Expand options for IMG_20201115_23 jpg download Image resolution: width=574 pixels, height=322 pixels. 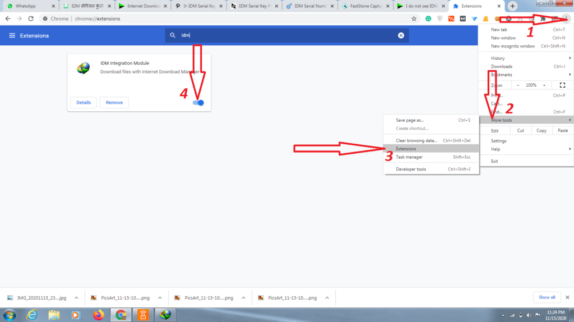76,298
